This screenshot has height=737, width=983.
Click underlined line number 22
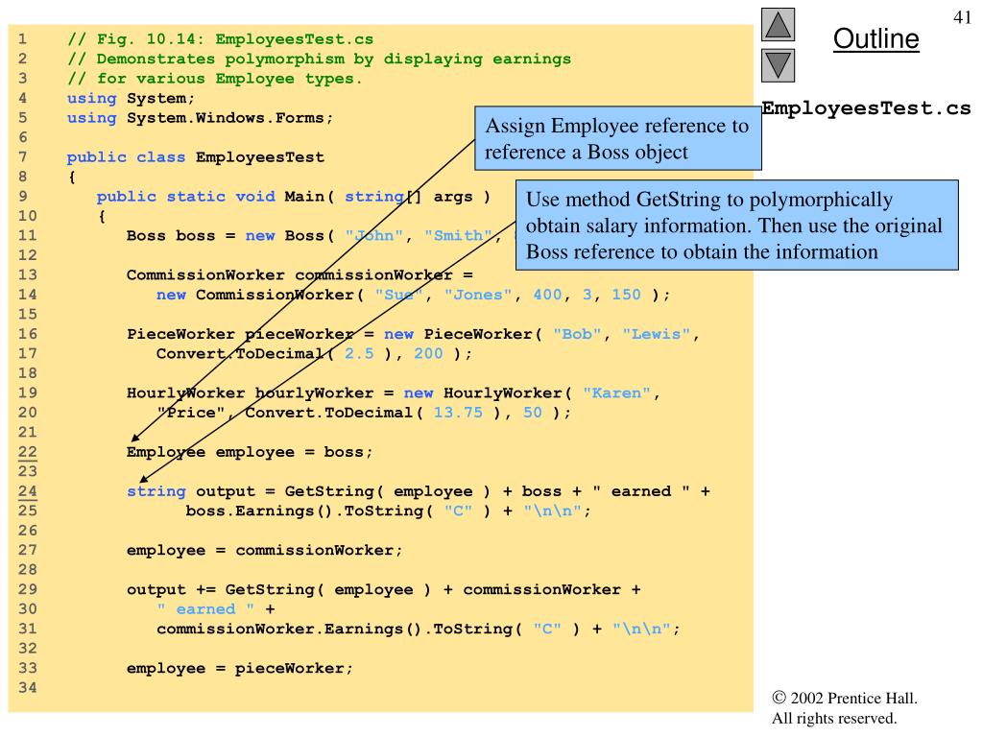point(28,453)
